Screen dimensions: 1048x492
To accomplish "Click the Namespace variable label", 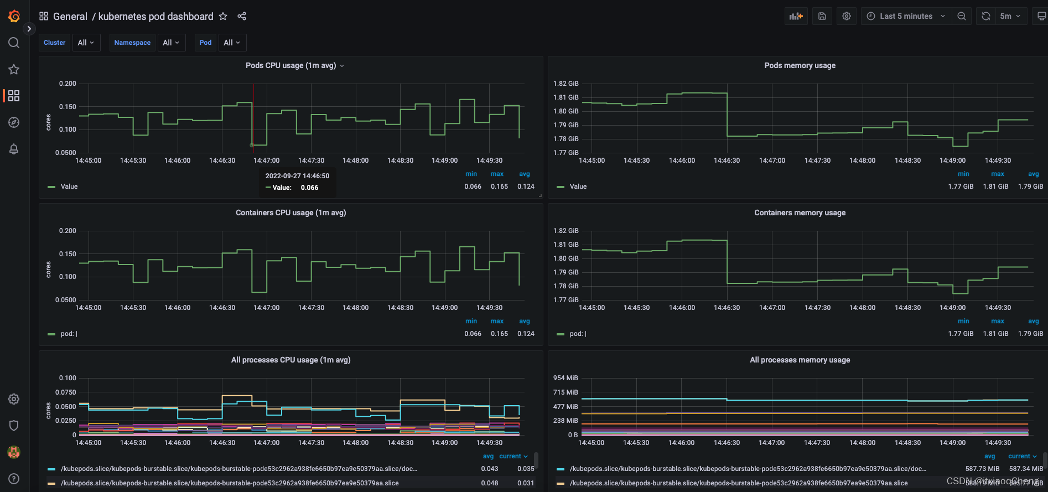I will tap(132, 43).
